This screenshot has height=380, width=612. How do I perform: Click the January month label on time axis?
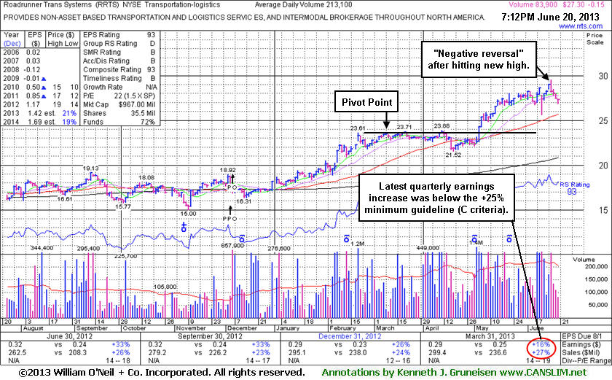(288, 328)
